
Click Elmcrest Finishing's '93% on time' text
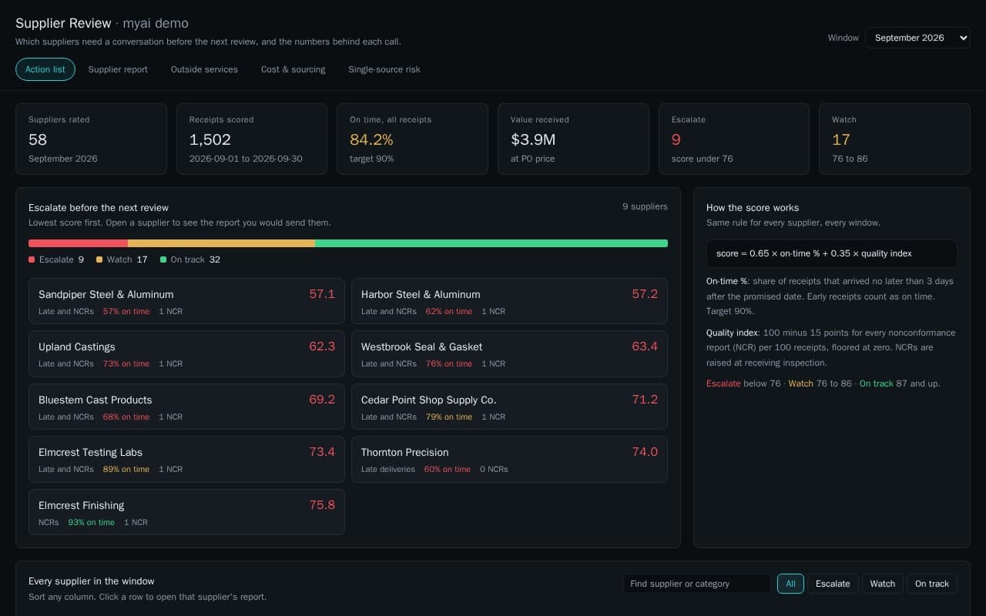coord(91,522)
